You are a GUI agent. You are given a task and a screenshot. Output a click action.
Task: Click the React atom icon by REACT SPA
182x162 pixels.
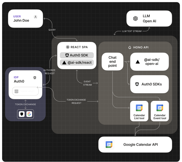pyautogui.click(x=68, y=47)
